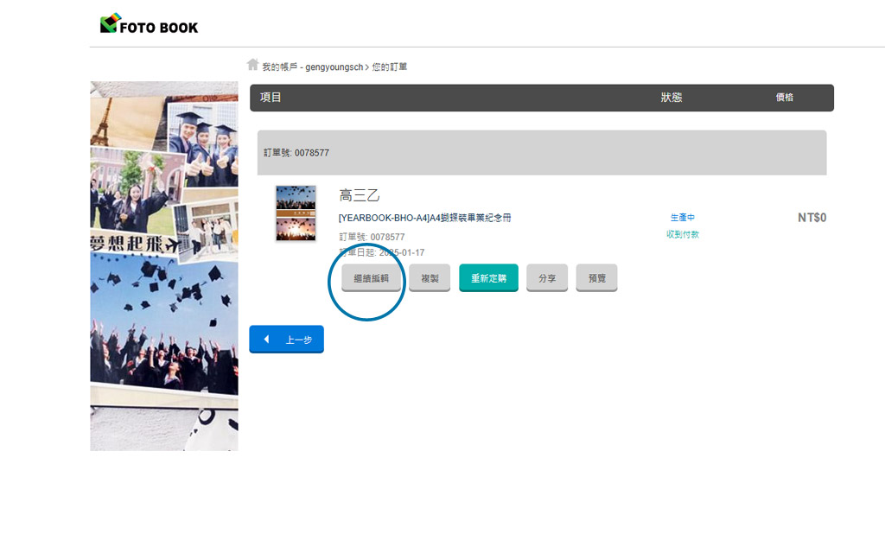Open the yearbook cover thumbnail
The image size is (885, 534).
click(296, 213)
